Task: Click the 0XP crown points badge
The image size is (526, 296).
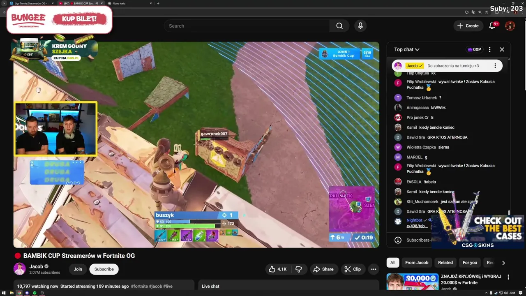Action: 474,49
